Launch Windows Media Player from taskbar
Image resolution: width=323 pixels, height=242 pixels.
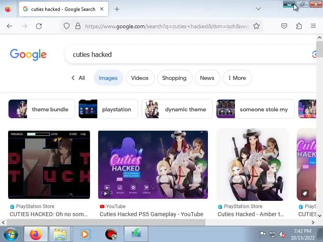point(85,234)
